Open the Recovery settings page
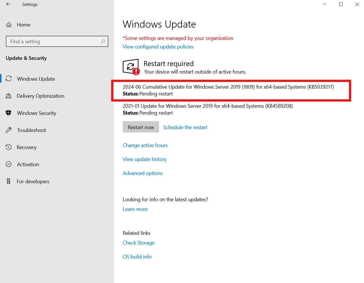The image size is (364, 283). 27,147
